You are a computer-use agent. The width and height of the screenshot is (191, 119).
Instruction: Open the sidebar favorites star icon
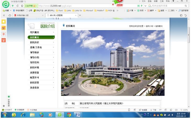coord(4,22)
